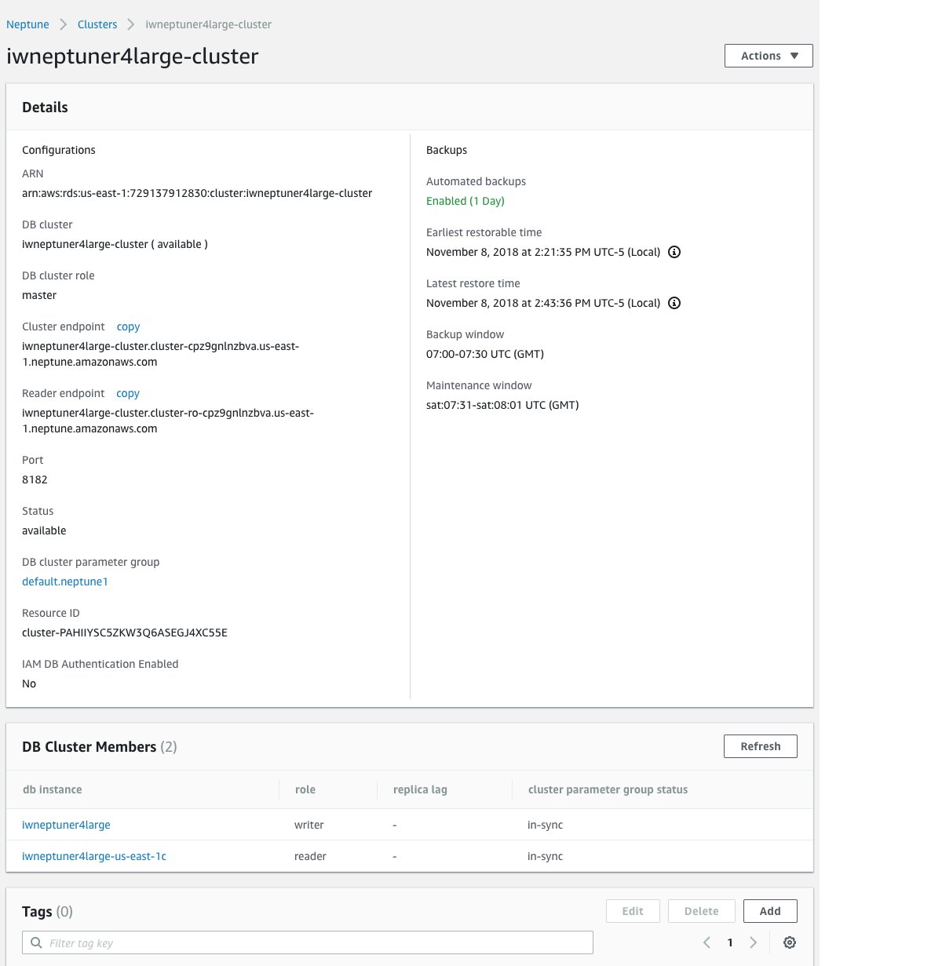
Task: Open the Tags table preferences gear
Action: point(789,942)
